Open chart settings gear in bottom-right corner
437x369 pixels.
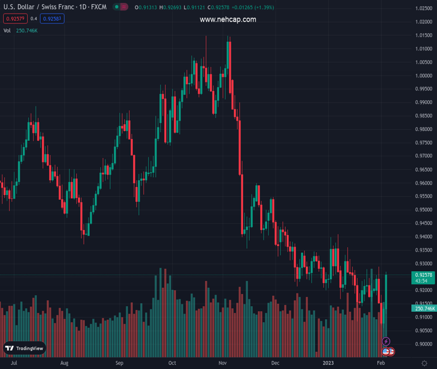[424, 363]
